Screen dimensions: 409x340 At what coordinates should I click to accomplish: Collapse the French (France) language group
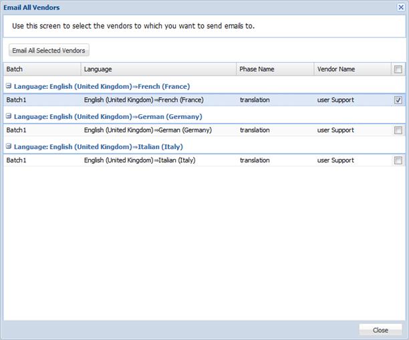[9, 86]
